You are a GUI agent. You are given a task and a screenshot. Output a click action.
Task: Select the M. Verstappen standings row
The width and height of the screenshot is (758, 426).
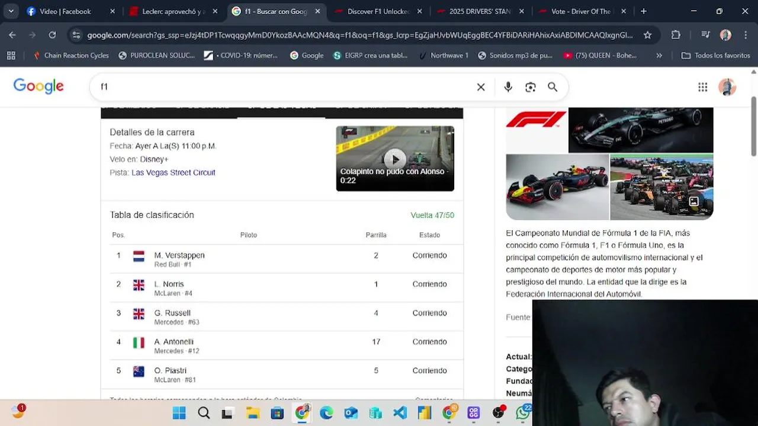coord(282,259)
